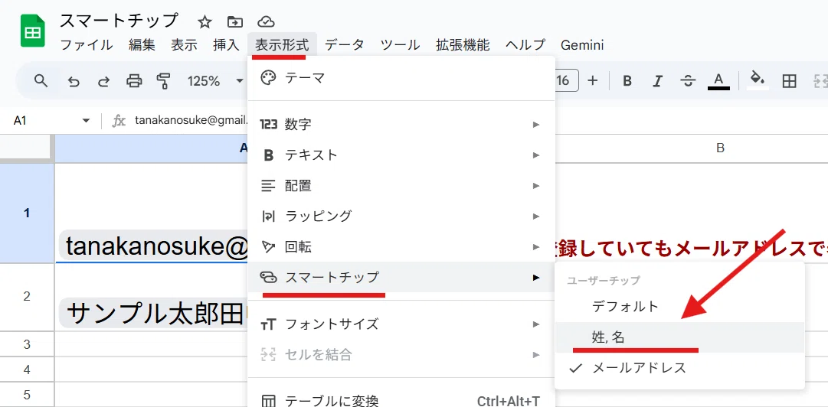Open the borders tool
The width and height of the screenshot is (828, 407).
[x=789, y=80]
